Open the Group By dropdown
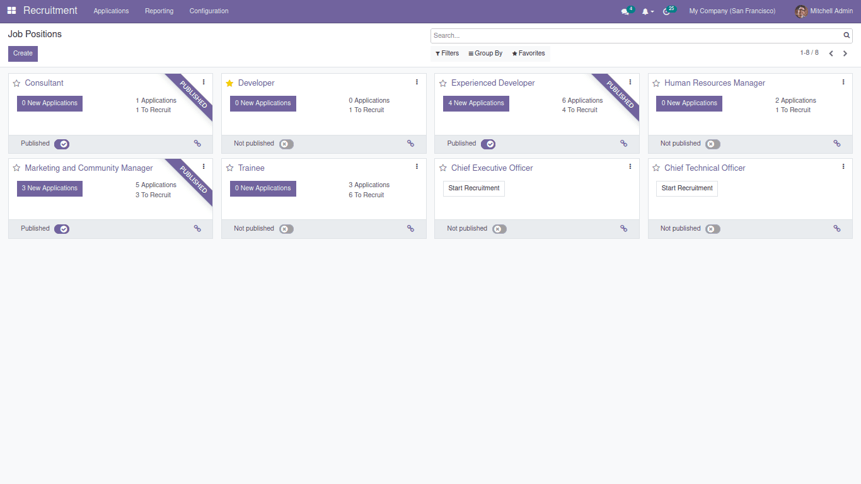Image resolution: width=861 pixels, height=484 pixels. (x=485, y=54)
